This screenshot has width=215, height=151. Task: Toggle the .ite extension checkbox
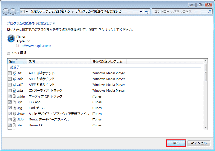(x=10, y=125)
